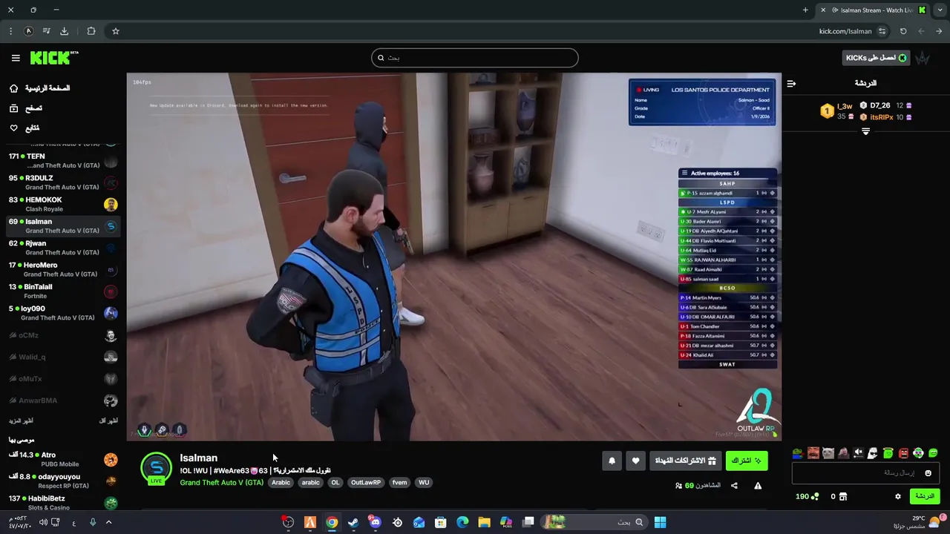This screenshot has width=950, height=534.
Task: Click the 190 KICKs points balance
Action: click(x=807, y=496)
